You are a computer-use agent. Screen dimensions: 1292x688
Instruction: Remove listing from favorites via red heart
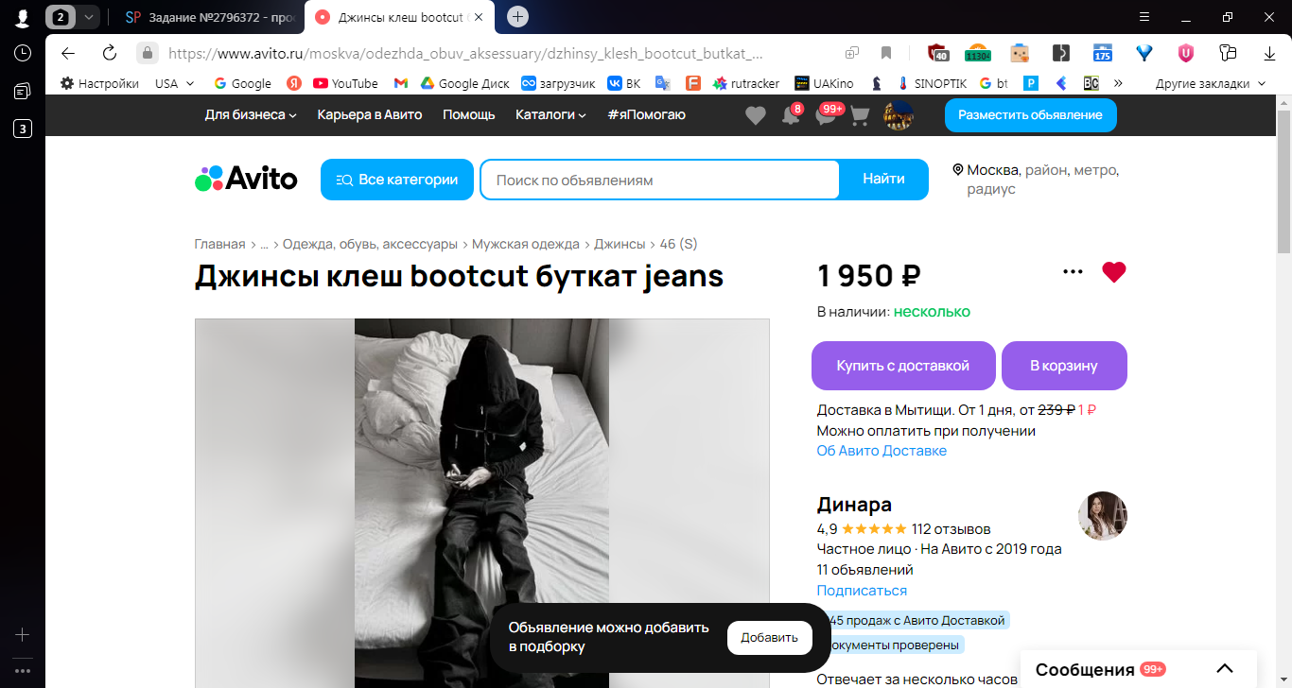tap(1114, 272)
